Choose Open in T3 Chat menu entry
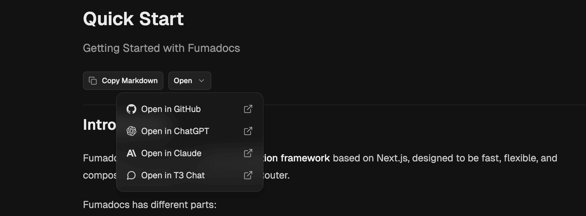586x216 pixels. tap(173, 175)
